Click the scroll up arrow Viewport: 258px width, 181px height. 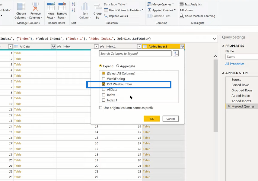215,56
